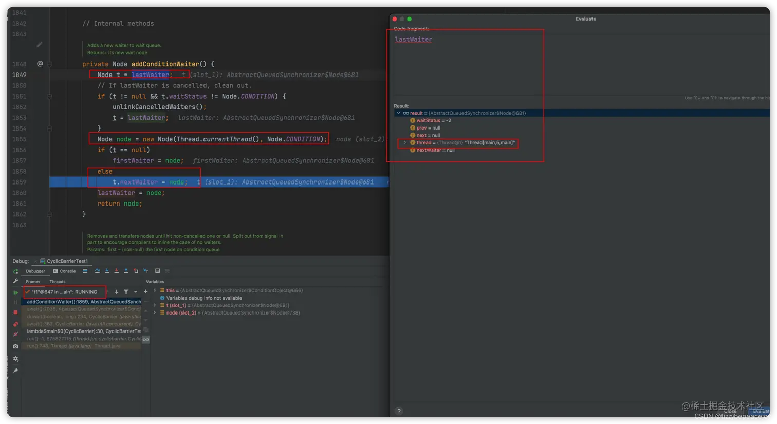777x424 pixels.
Task: Select the Threads tab
Action: point(58,282)
